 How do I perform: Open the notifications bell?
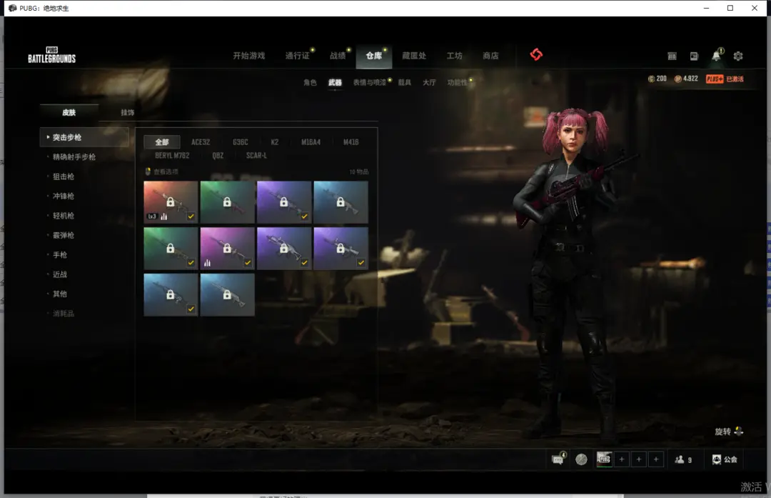point(717,56)
